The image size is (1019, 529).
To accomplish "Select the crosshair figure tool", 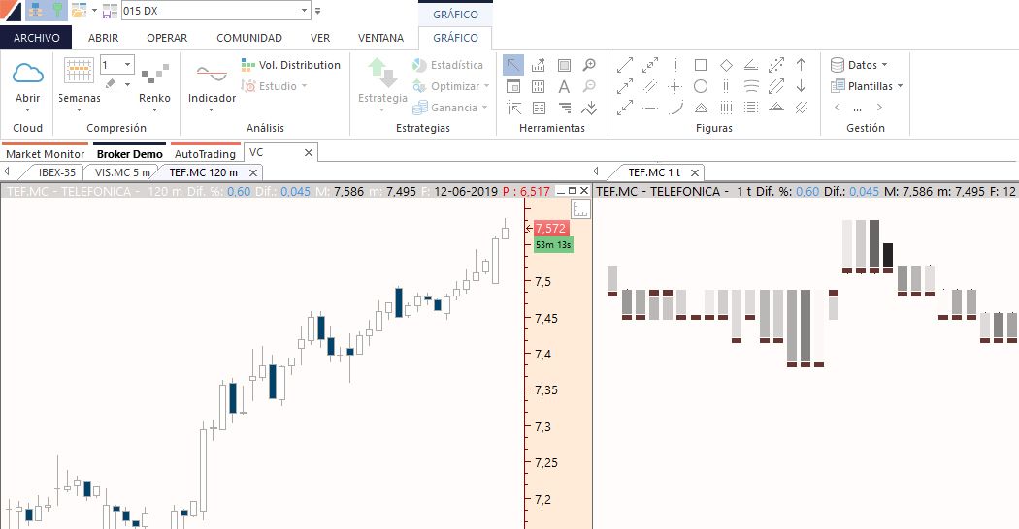I will (x=675, y=86).
